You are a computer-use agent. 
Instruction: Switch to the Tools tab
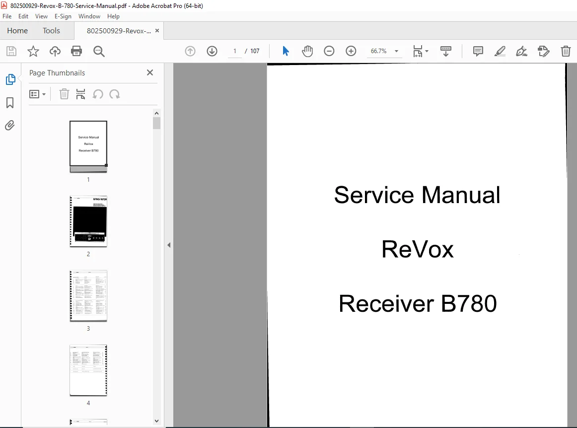[51, 31]
